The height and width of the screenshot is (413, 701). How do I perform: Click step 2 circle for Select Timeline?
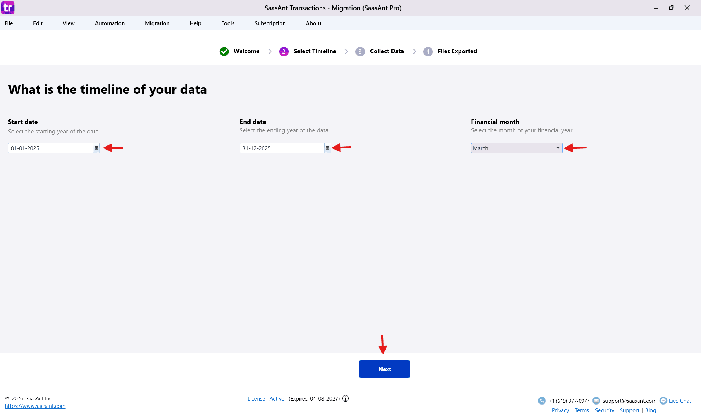click(x=284, y=51)
